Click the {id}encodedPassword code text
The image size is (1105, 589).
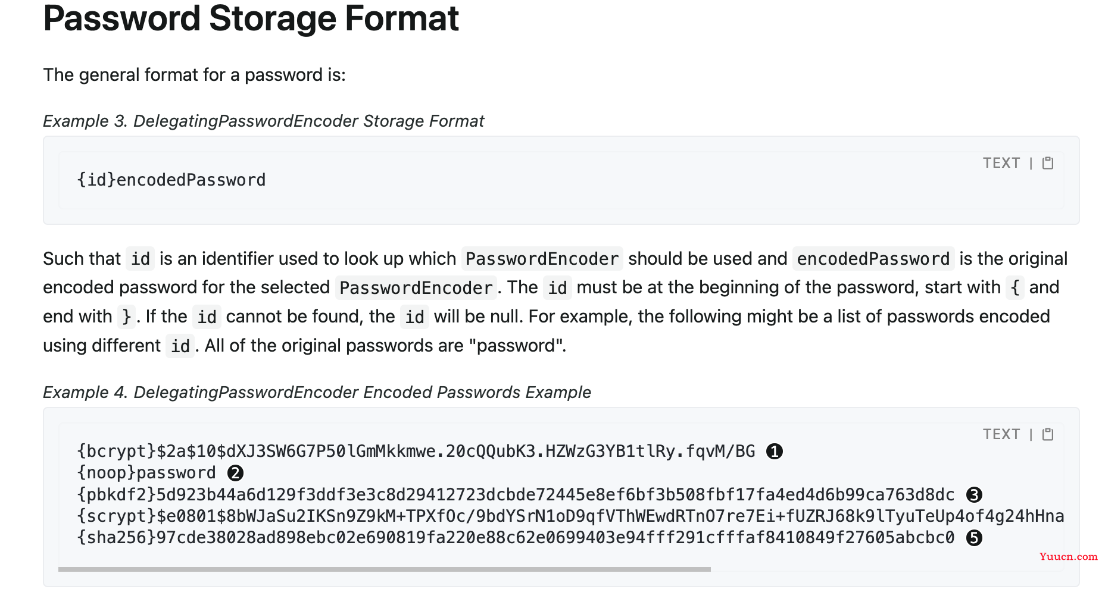[x=171, y=180]
